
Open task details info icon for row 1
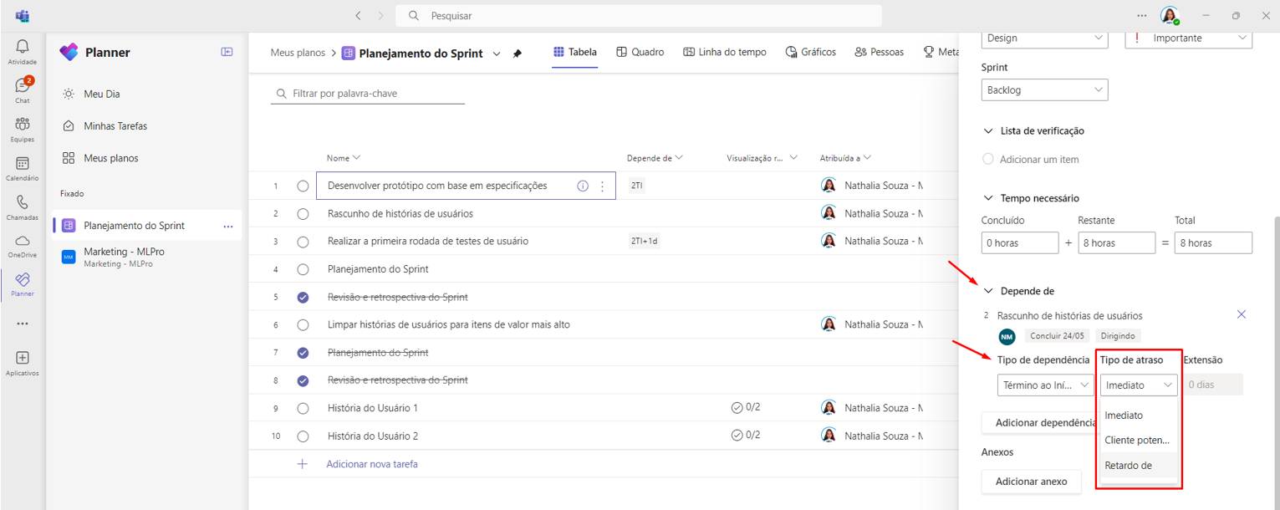point(583,186)
